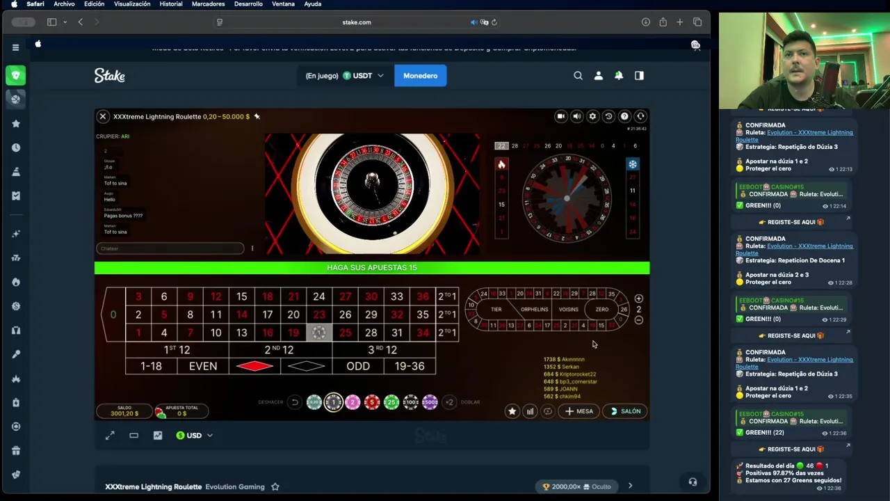The height and width of the screenshot is (501, 890).
Task: Bet on ZERO racetrack section
Action: pyautogui.click(x=601, y=310)
